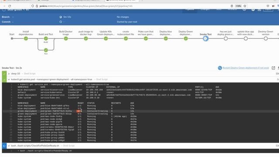Click the 'No changes' text
The width and height of the screenshot is (279, 157).
(x=123, y=17)
